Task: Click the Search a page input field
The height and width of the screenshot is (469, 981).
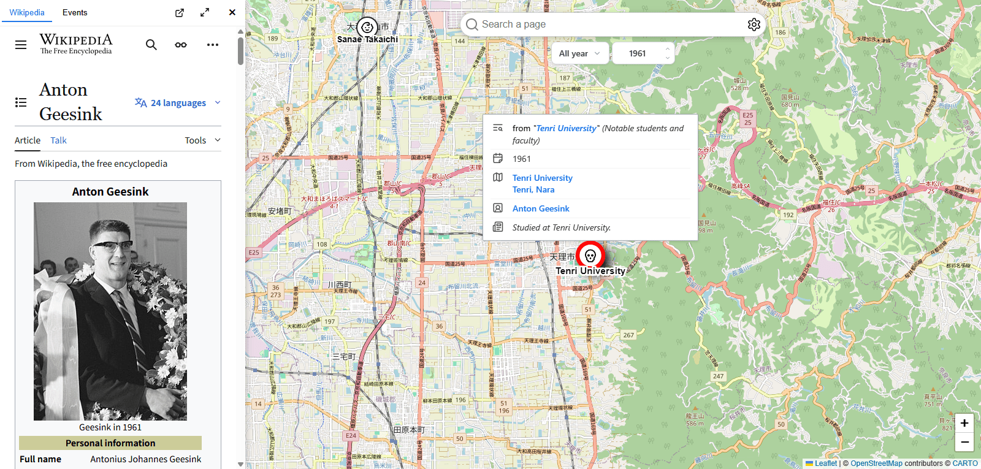Action: (607, 25)
